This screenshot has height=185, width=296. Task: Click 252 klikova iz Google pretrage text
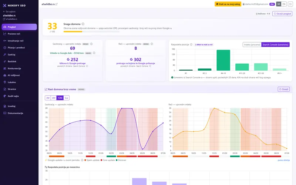pyautogui.click(x=73, y=63)
